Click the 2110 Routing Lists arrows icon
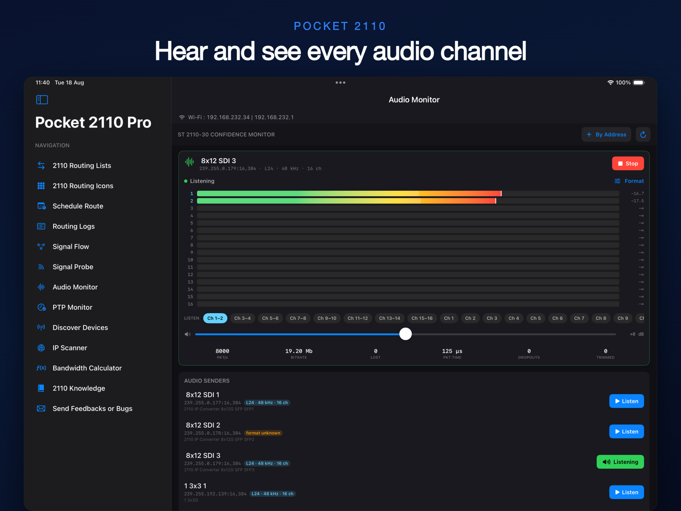681x511 pixels. tap(41, 166)
